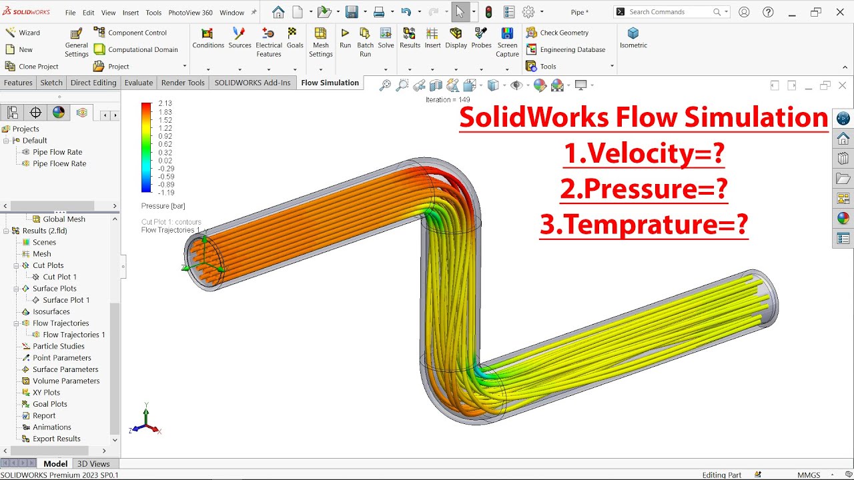Collapse the Flow Trajectories node
Image resolution: width=854 pixels, height=480 pixels.
(17, 323)
